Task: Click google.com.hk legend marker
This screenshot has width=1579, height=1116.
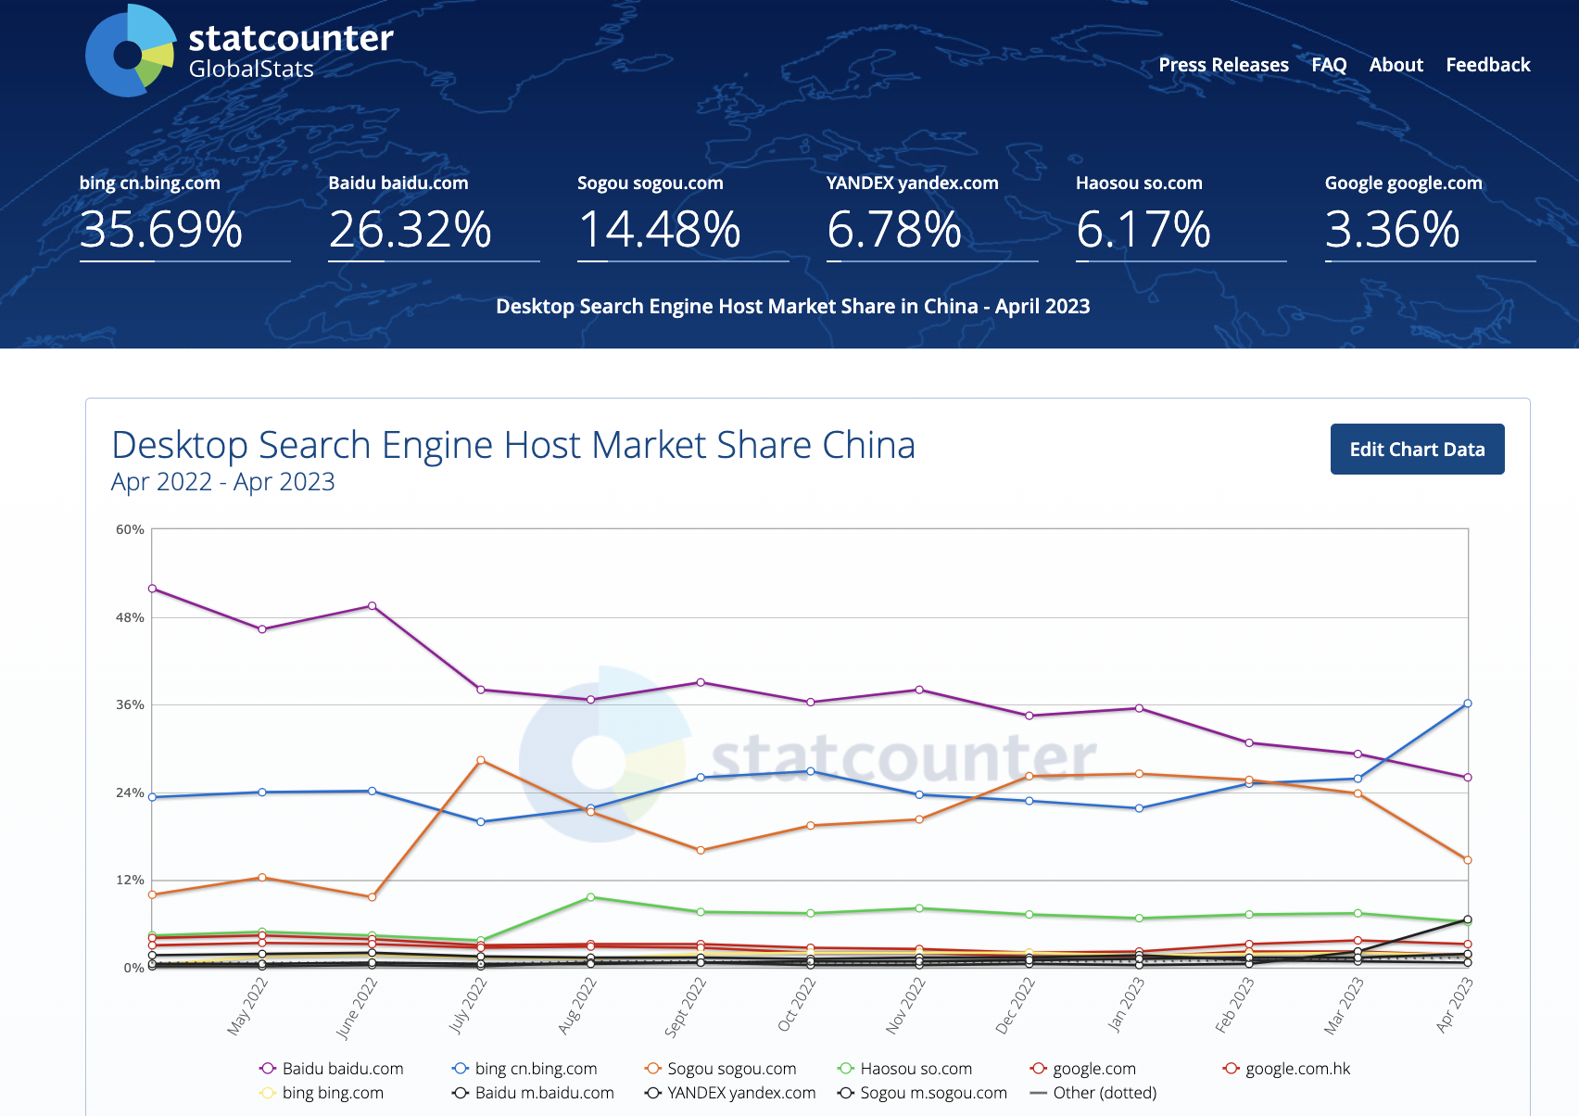Action: (x=1232, y=1069)
